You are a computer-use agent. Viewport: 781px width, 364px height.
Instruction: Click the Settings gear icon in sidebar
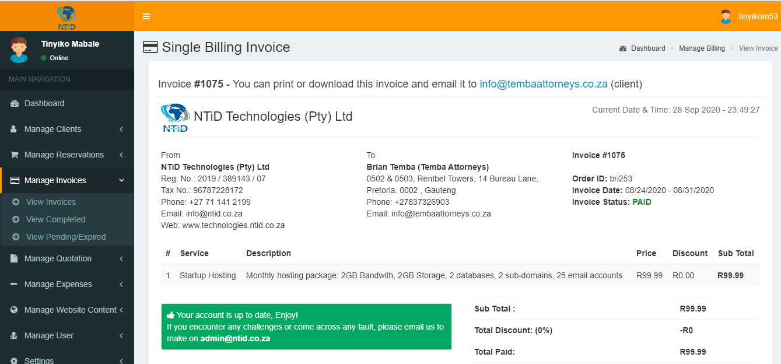pos(15,360)
